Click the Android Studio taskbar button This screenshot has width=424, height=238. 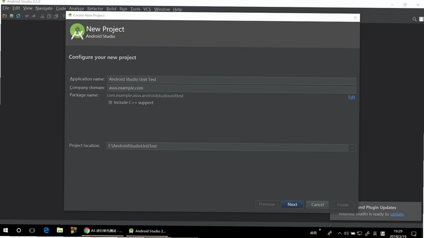tap(147, 231)
